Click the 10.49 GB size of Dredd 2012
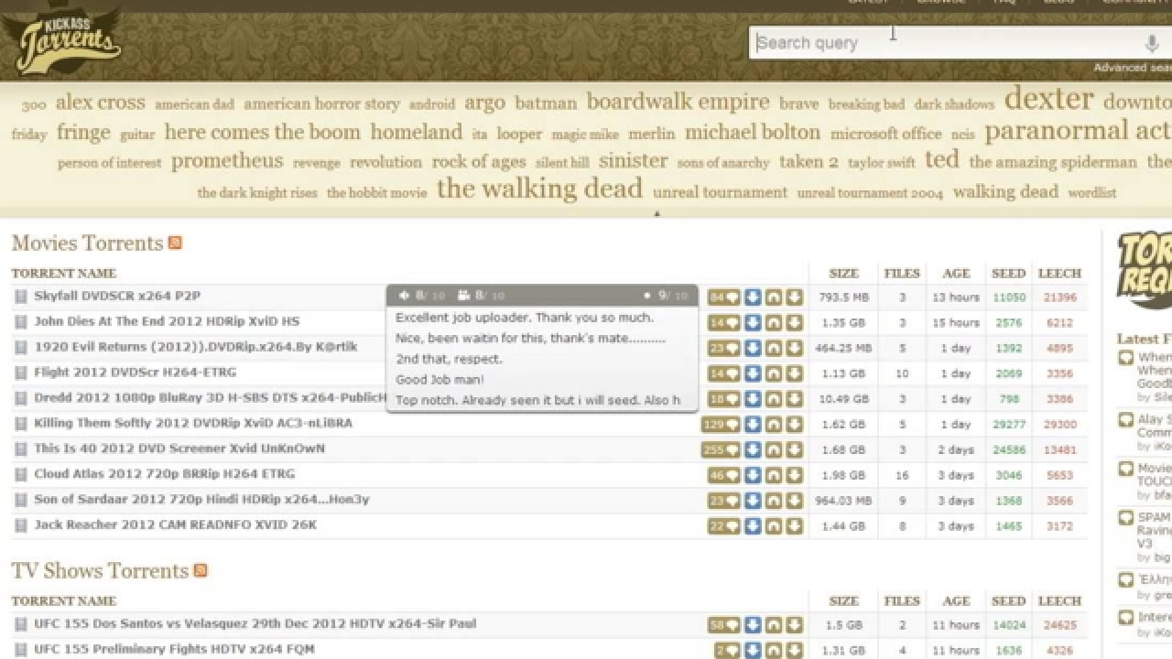 coord(843,399)
